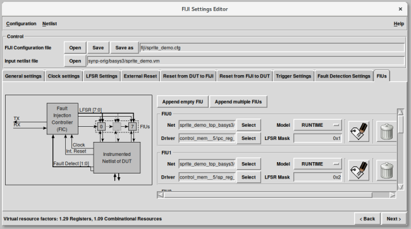Click the Fault Injection Controller block in diagram
411x229 pixels.
pyautogui.click(x=63, y=119)
